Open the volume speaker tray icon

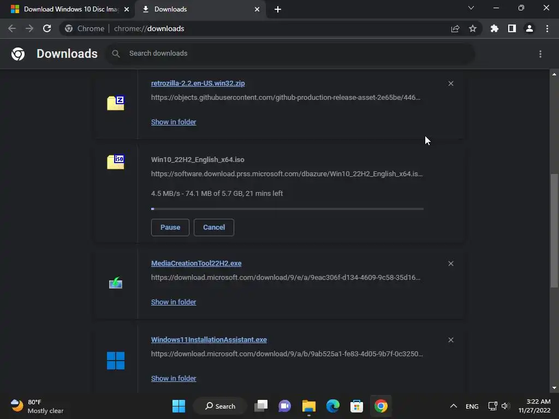(506, 406)
